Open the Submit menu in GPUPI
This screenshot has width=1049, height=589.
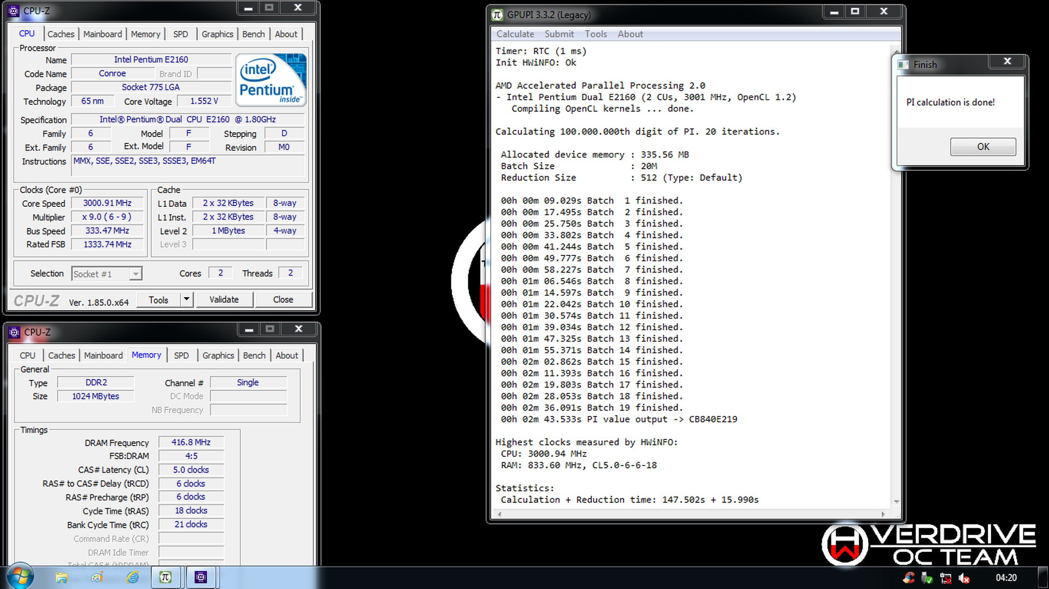point(559,34)
